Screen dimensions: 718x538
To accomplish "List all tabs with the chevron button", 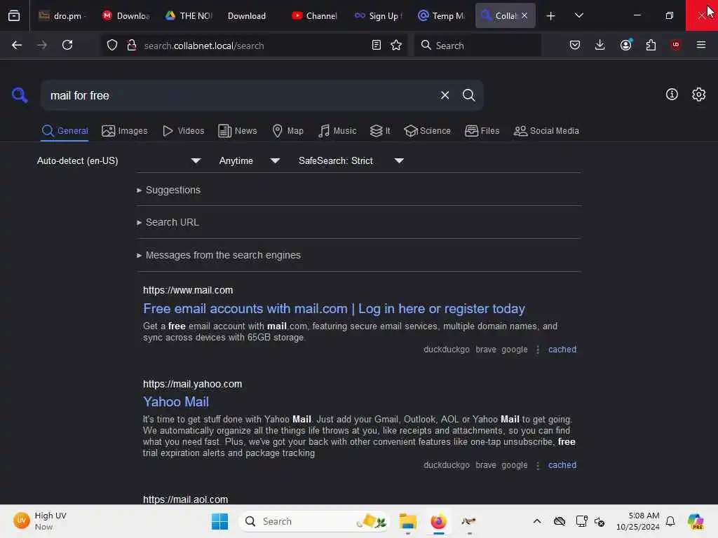I will point(578,15).
